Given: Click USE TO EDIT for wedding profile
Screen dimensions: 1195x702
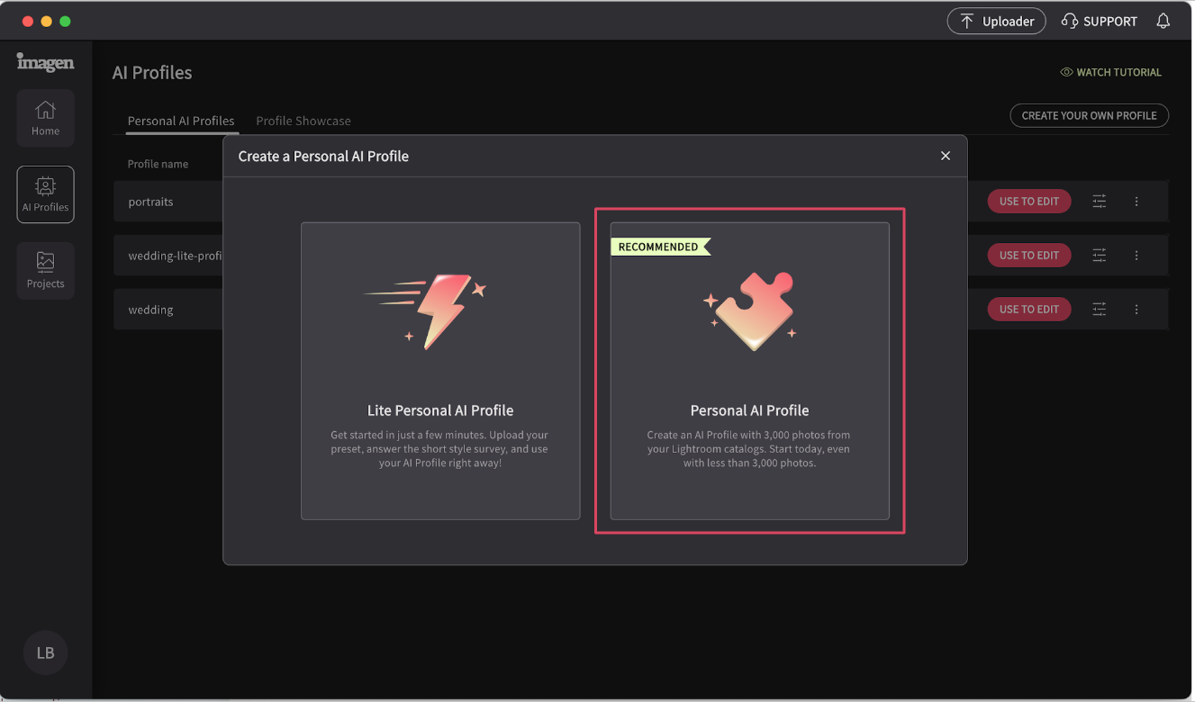Looking at the screenshot, I should click(x=1029, y=310).
